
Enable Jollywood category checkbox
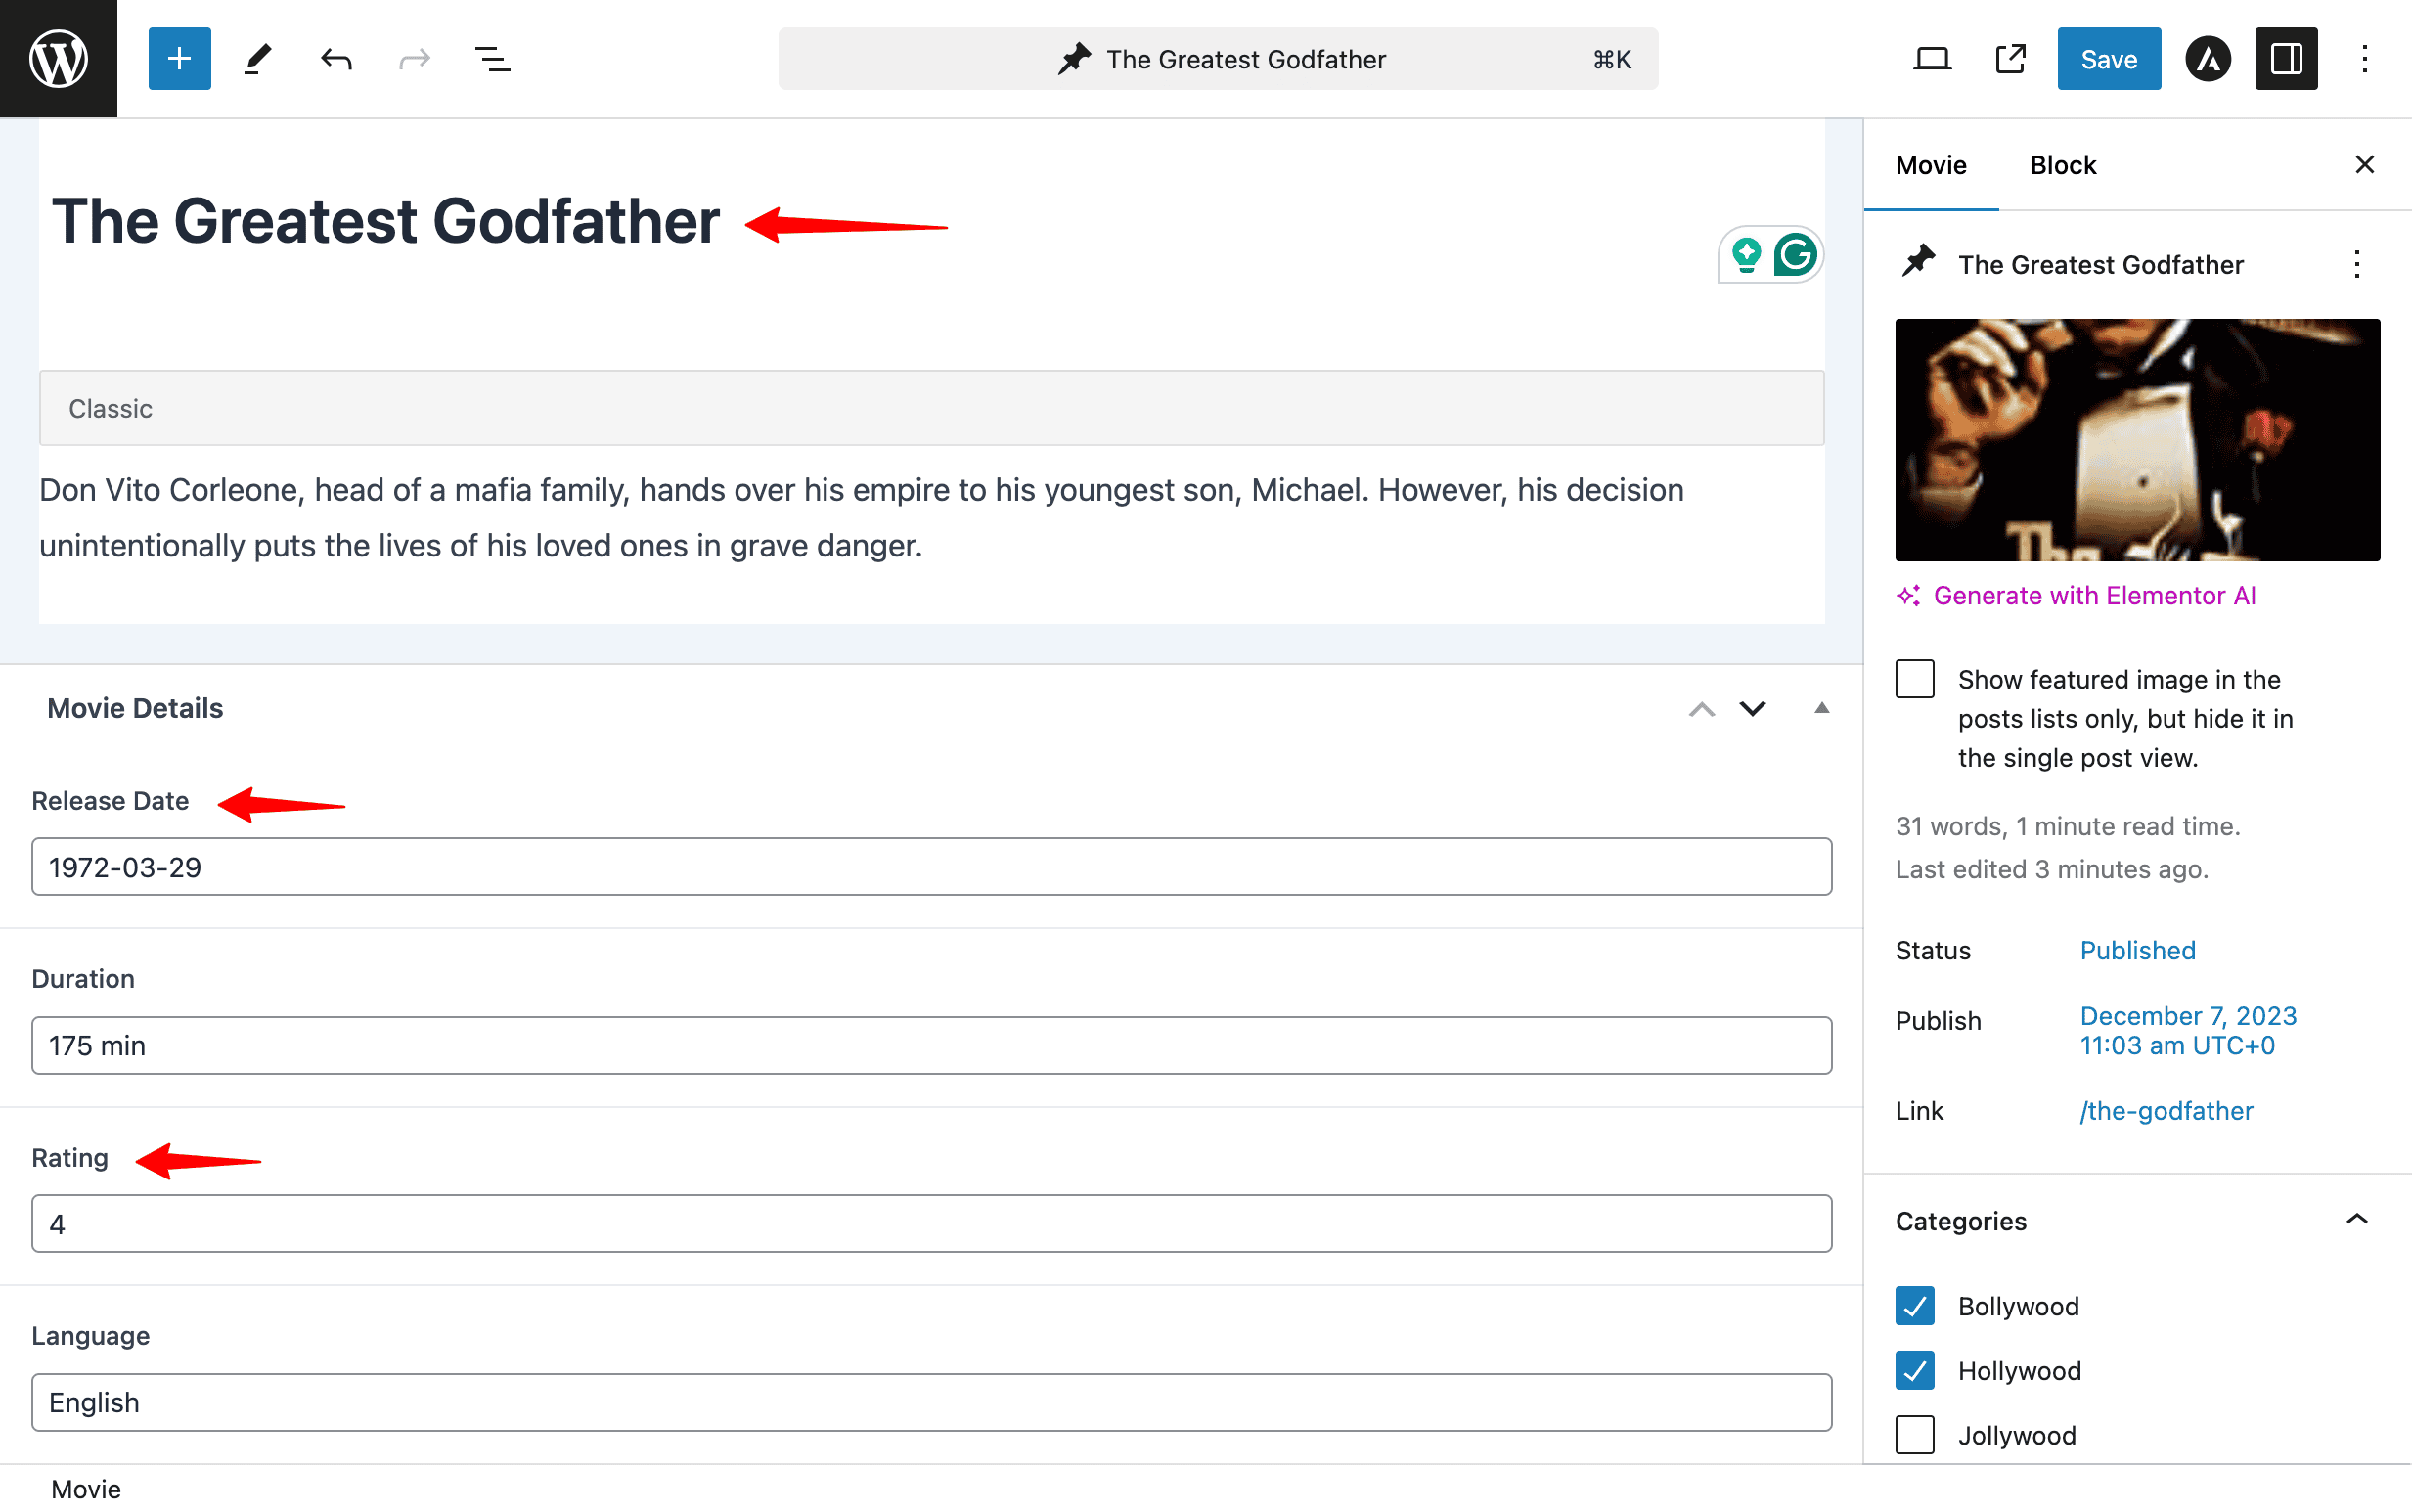coord(1914,1434)
